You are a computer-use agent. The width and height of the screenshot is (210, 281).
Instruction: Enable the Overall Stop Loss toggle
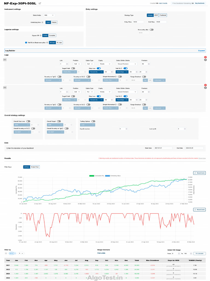(28, 121)
